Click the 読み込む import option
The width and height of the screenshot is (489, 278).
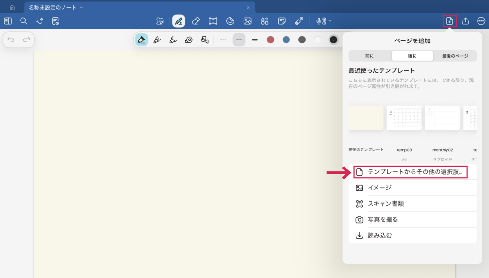click(x=380, y=235)
